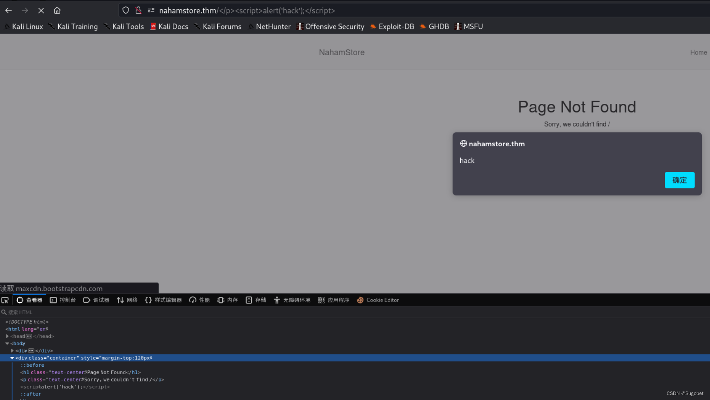Switch to the 样式编辑器 style editor tab

point(163,300)
